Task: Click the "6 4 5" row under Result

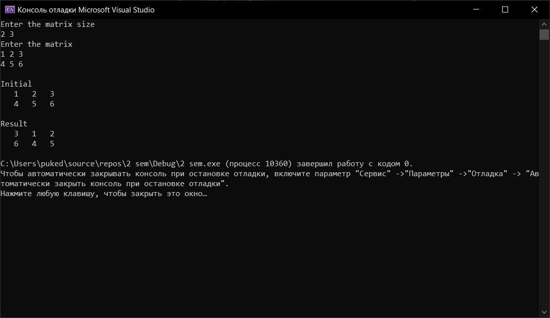Action: click(34, 144)
